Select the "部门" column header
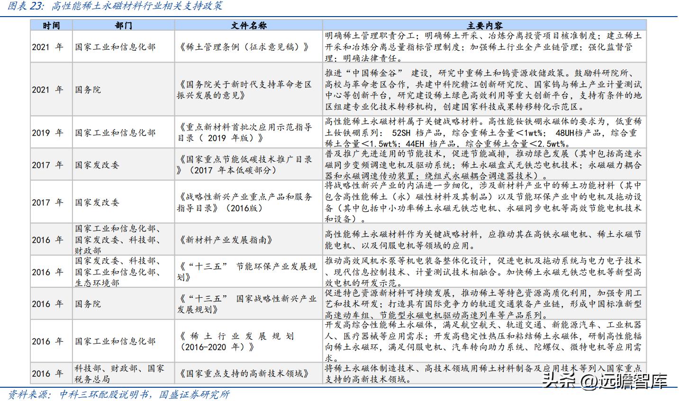Viewport: 679px width, 401px height. pos(123,26)
